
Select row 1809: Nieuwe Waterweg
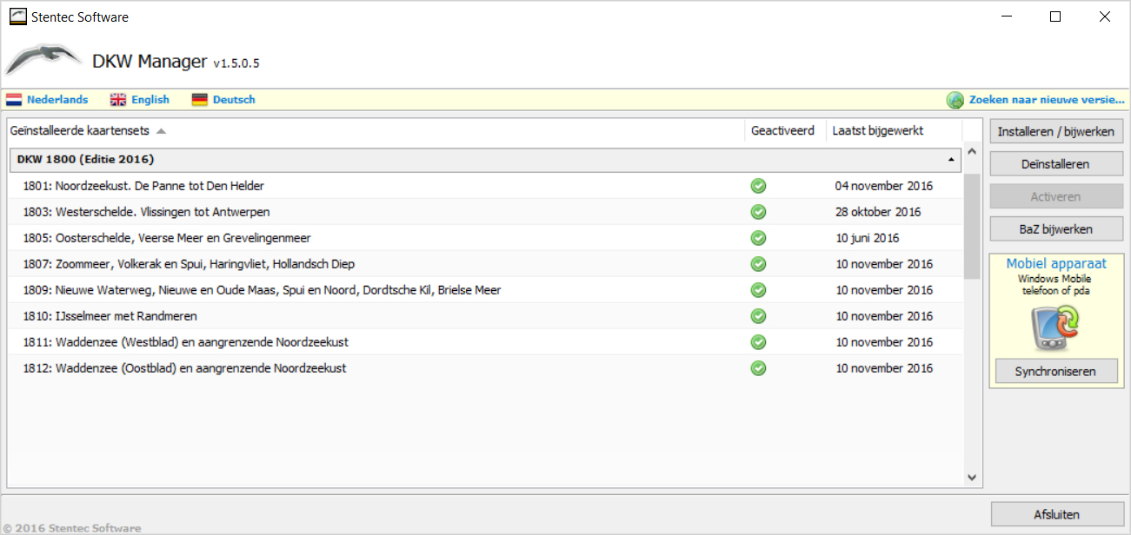(x=485, y=290)
